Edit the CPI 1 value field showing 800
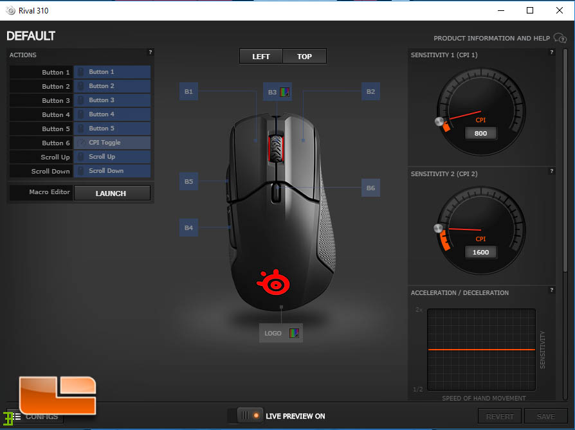The height and width of the screenshot is (430, 575). tap(480, 133)
